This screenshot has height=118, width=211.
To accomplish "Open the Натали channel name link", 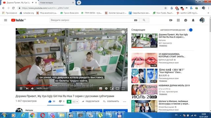I will coord(29,110).
